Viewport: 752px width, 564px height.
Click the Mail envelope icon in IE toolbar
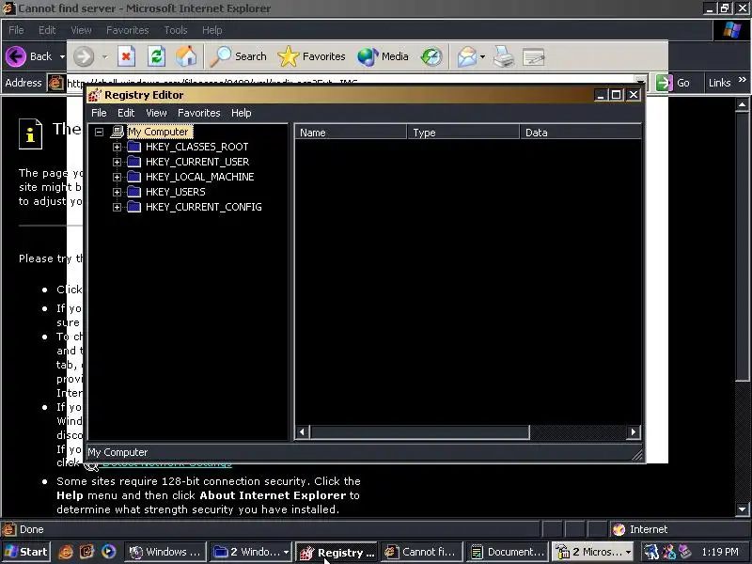[466, 56]
